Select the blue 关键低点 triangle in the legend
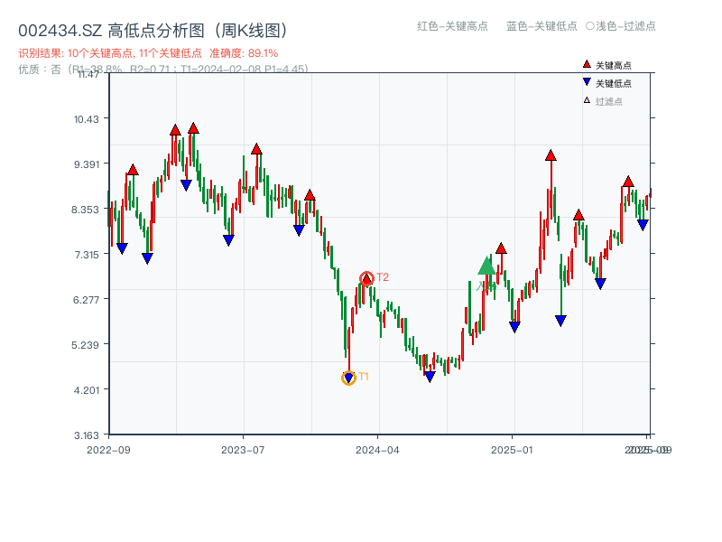The width and height of the screenshot is (722, 542). point(587,82)
